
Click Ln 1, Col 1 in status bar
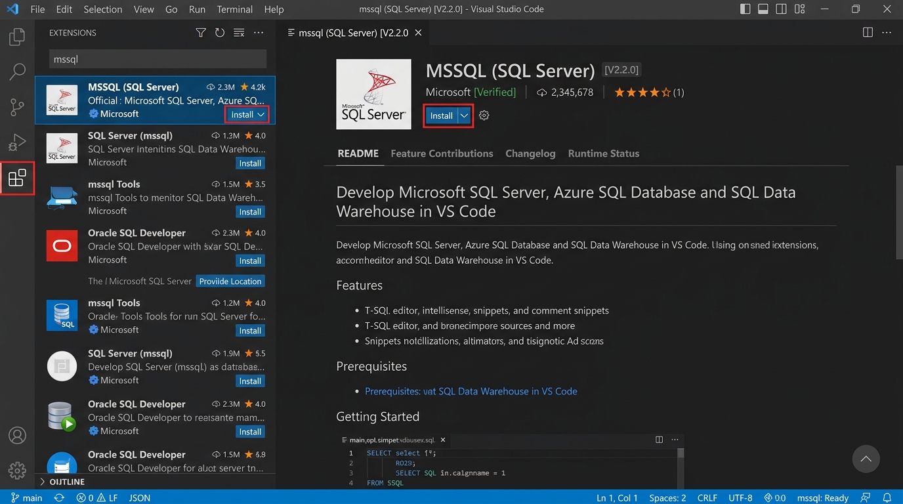tap(617, 497)
